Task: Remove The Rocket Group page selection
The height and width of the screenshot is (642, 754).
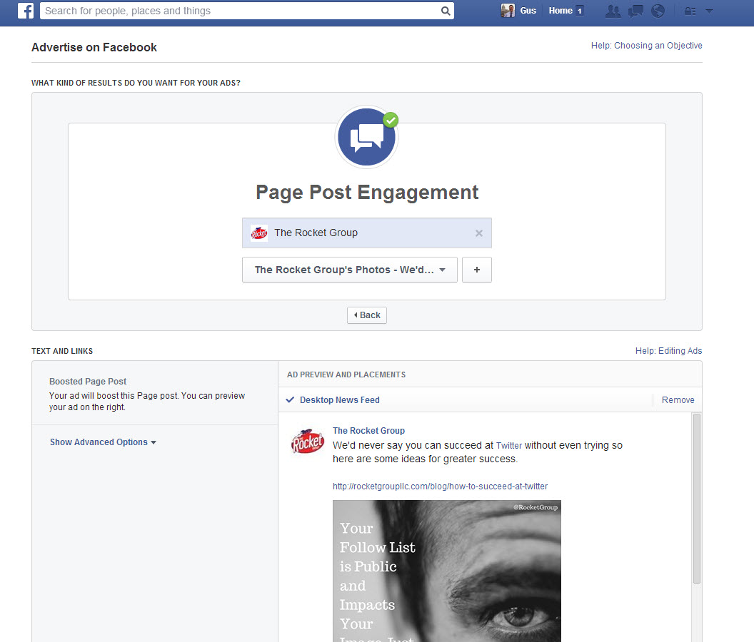Action: coord(479,233)
